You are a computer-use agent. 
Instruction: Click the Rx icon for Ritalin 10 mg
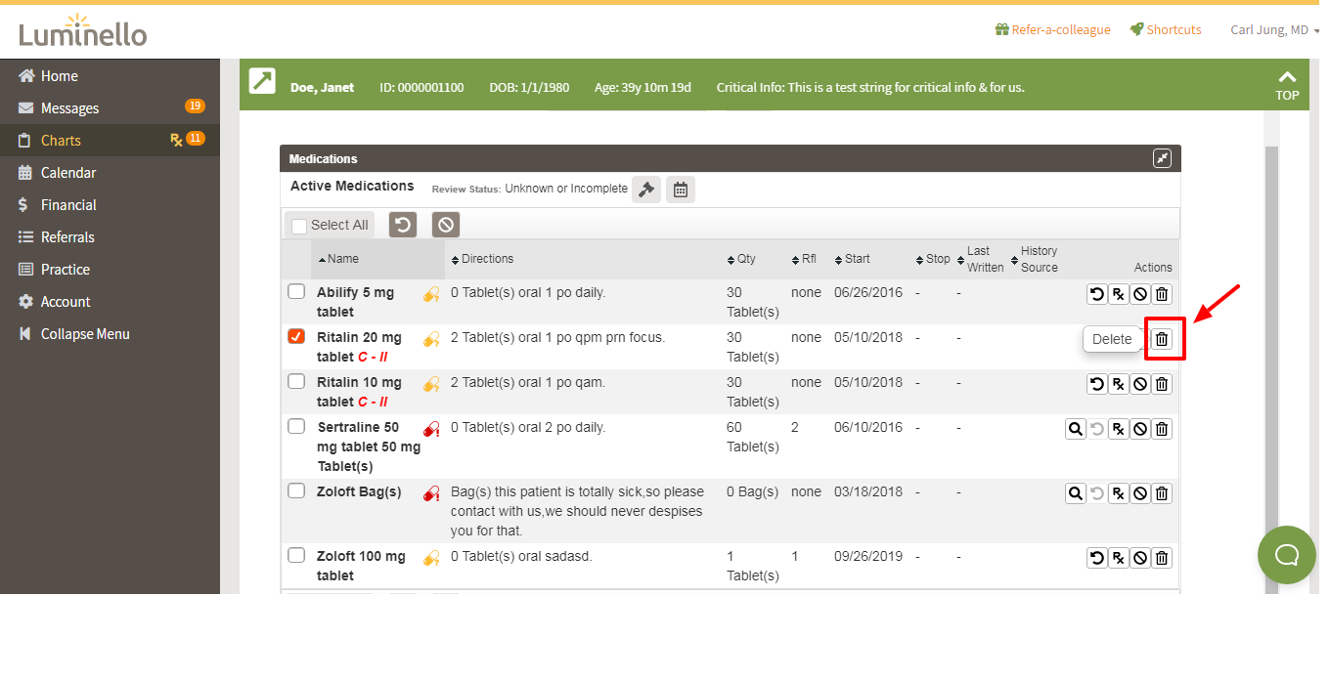(x=1119, y=384)
